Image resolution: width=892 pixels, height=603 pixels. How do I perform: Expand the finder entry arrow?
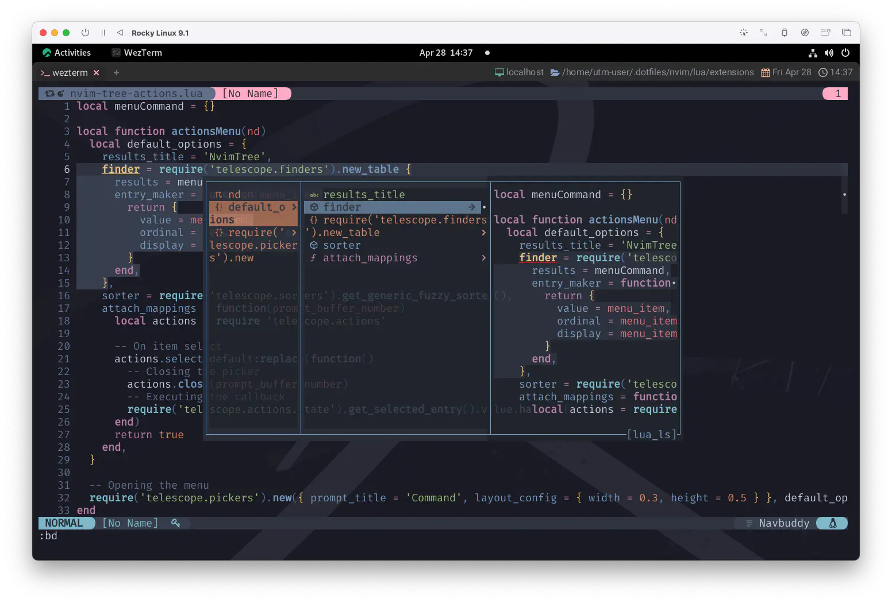(472, 207)
